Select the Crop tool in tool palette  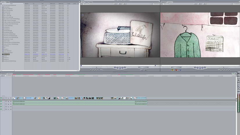[x=239, y=89]
